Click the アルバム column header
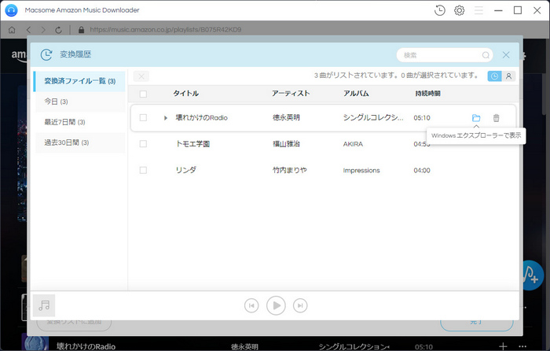 tap(356, 94)
